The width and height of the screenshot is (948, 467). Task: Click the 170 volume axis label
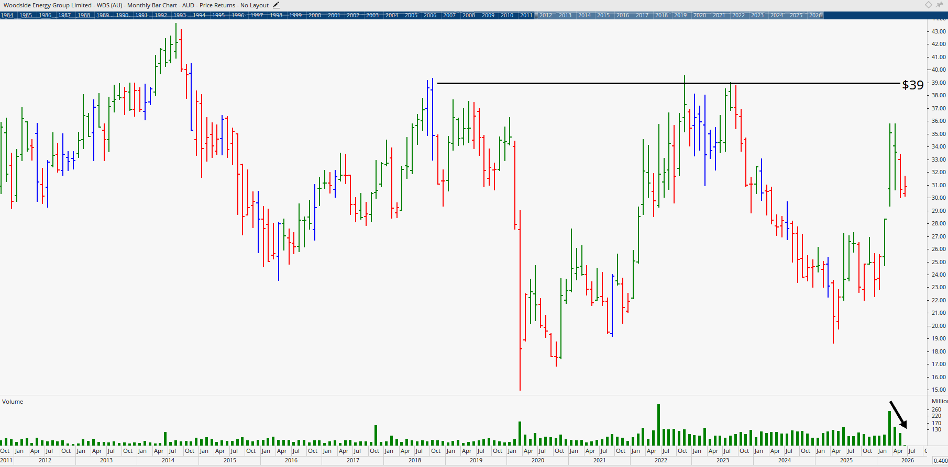[x=936, y=423]
